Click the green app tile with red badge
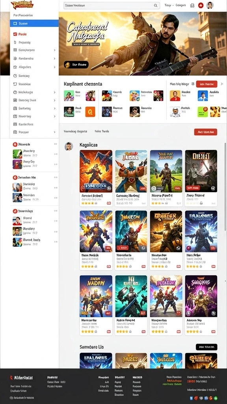 [203, 112]
